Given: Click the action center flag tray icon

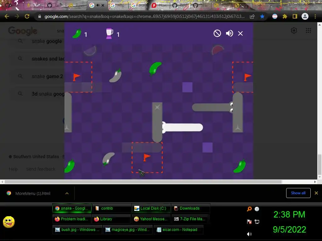Looking at the screenshot, I should coord(249,222).
